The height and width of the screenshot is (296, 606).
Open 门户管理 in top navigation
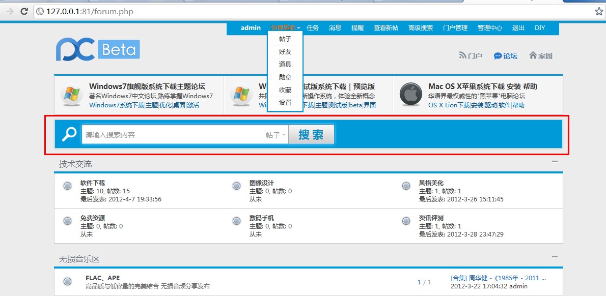point(455,28)
